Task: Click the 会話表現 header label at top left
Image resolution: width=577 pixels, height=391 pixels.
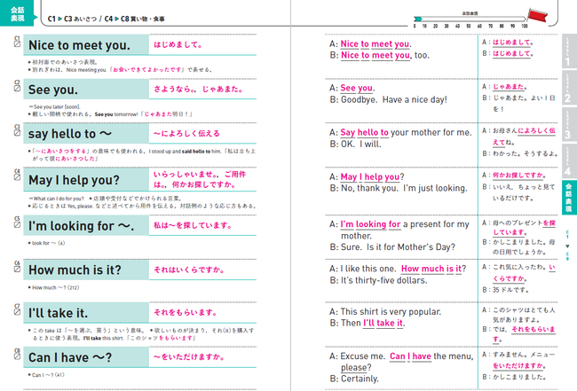Action: pyautogui.click(x=17, y=14)
